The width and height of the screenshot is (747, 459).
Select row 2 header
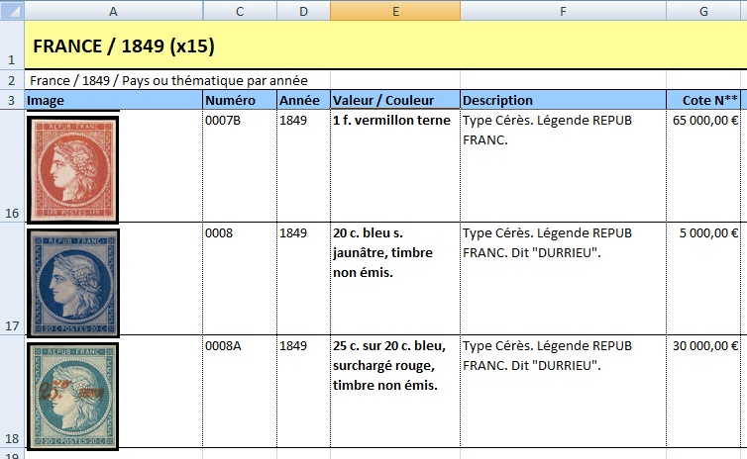point(12,80)
